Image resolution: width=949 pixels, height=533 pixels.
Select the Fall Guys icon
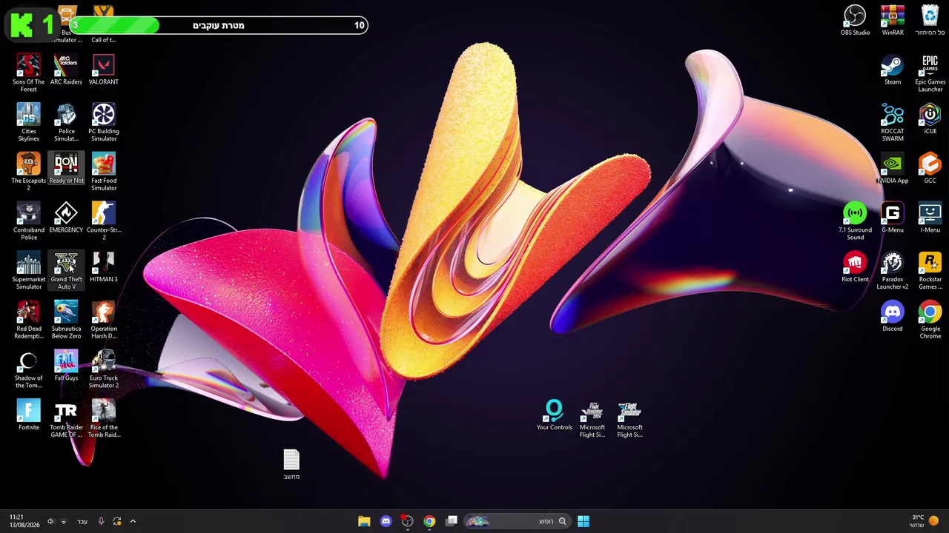point(66,366)
